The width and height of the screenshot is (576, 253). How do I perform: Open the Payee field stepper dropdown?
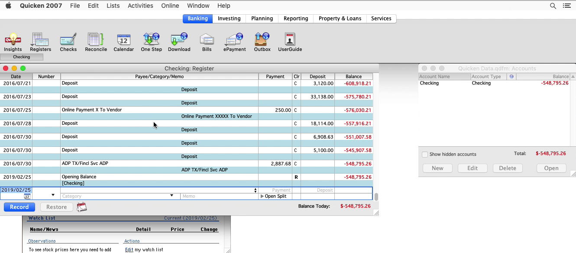click(256, 190)
